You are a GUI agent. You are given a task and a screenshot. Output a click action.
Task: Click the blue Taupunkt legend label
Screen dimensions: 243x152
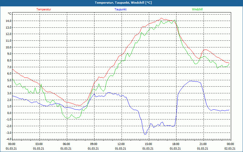pyautogui.click(x=120, y=9)
